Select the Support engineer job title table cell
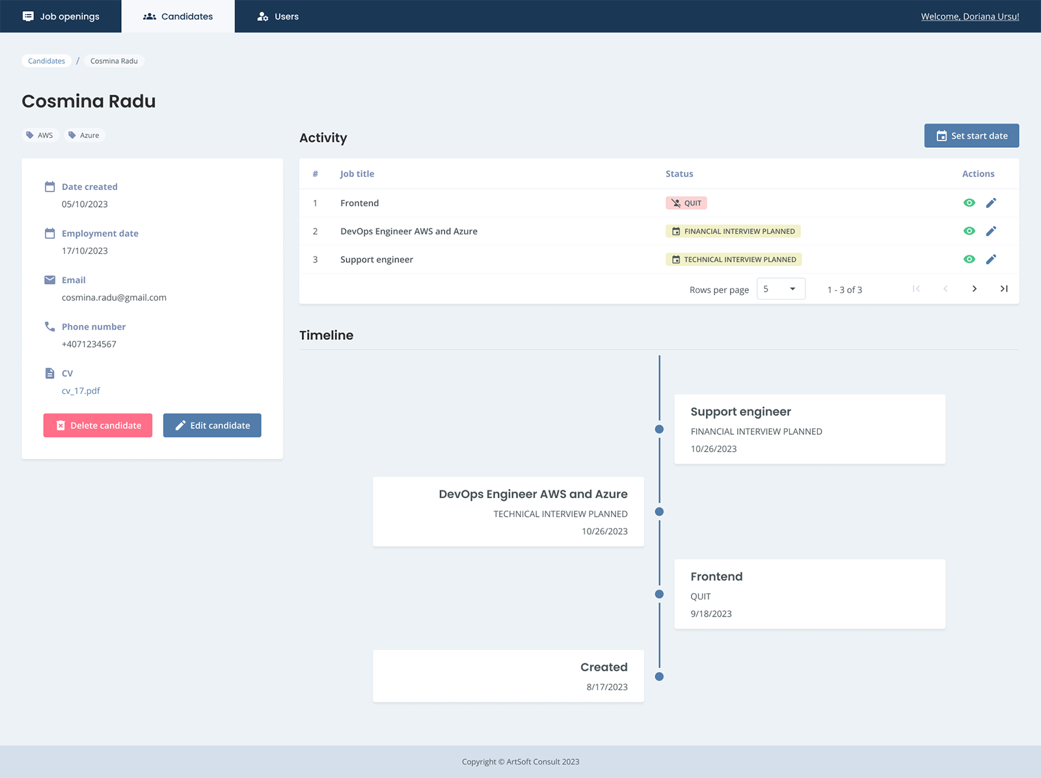1041x778 pixels. pyautogui.click(x=377, y=259)
